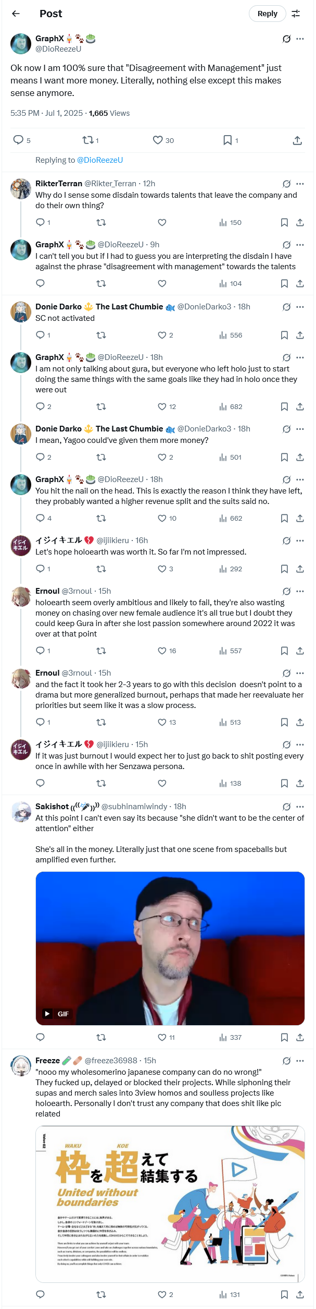Open the Grok icon on main post
The height and width of the screenshot is (1309, 316).
coord(286,39)
